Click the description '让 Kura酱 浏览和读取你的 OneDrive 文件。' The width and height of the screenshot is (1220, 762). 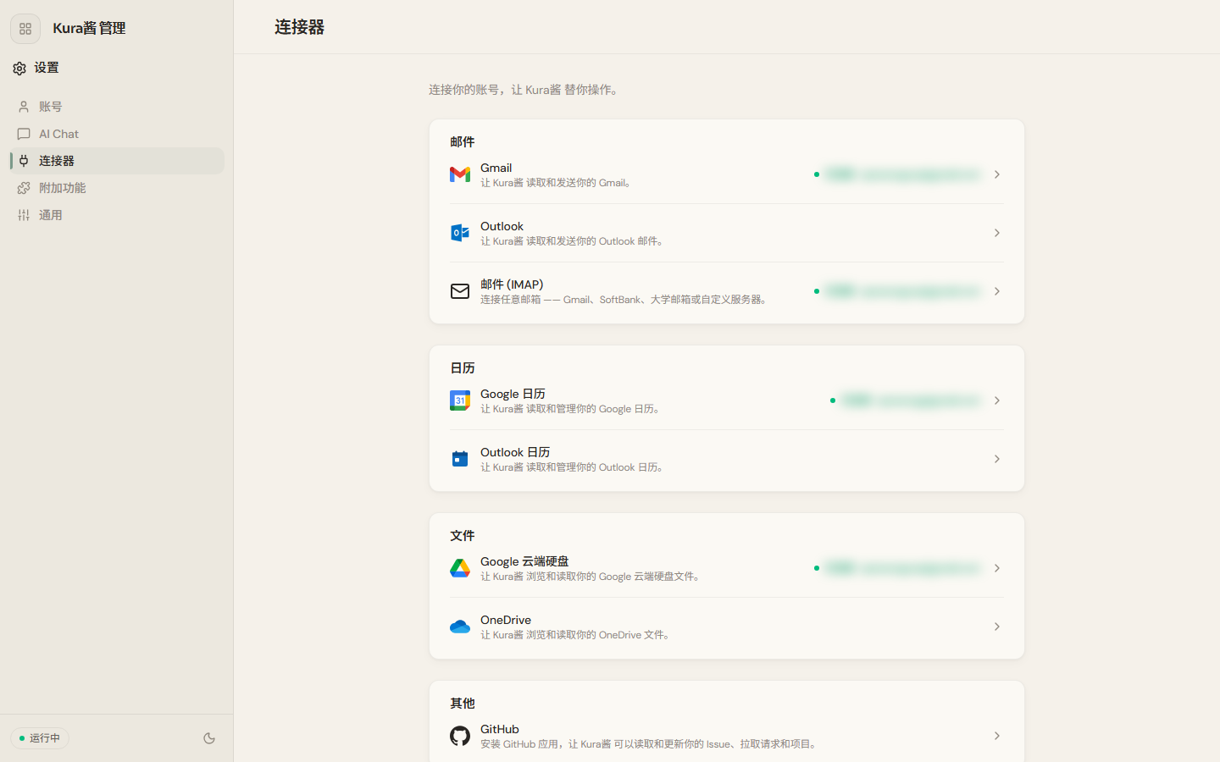[577, 635]
